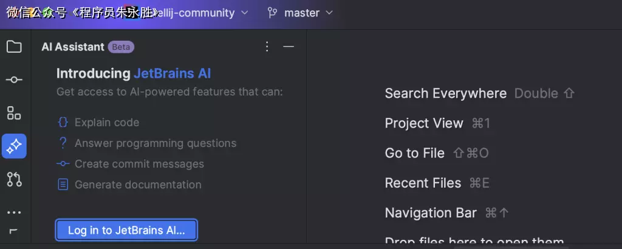Click the Go to File hint
The image size is (622, 249).
coord(414,153)
